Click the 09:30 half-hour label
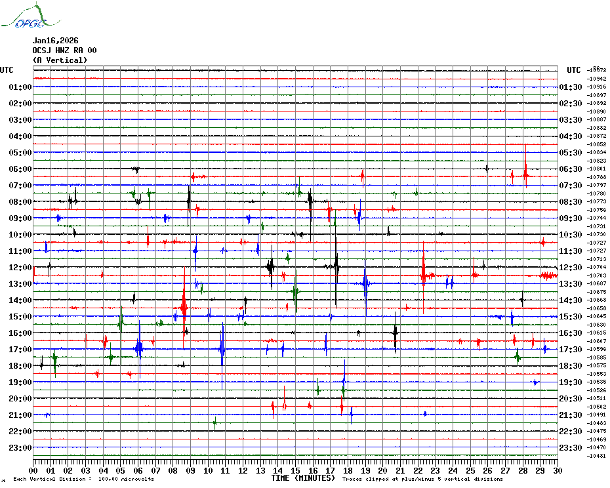Viewport: 610px width, 488px height. point(571,218)
